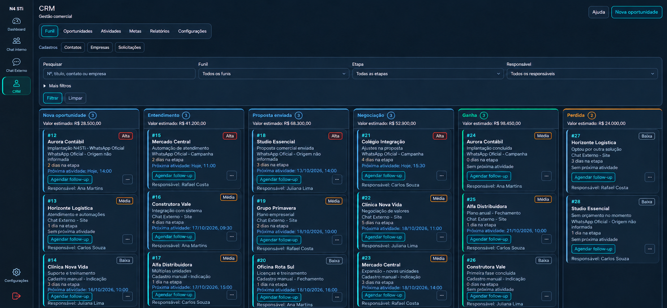Image resolution: width=667 pixels, height=308 pixels.
Task: Open more options for card #21
Action: click(442, 176)
